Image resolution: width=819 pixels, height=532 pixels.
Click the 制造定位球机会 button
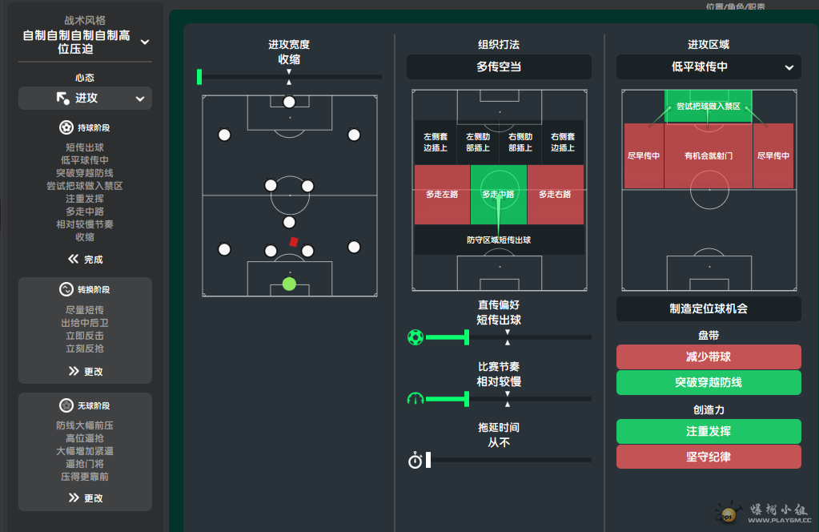pyautogui.click(x=709, y=308)
